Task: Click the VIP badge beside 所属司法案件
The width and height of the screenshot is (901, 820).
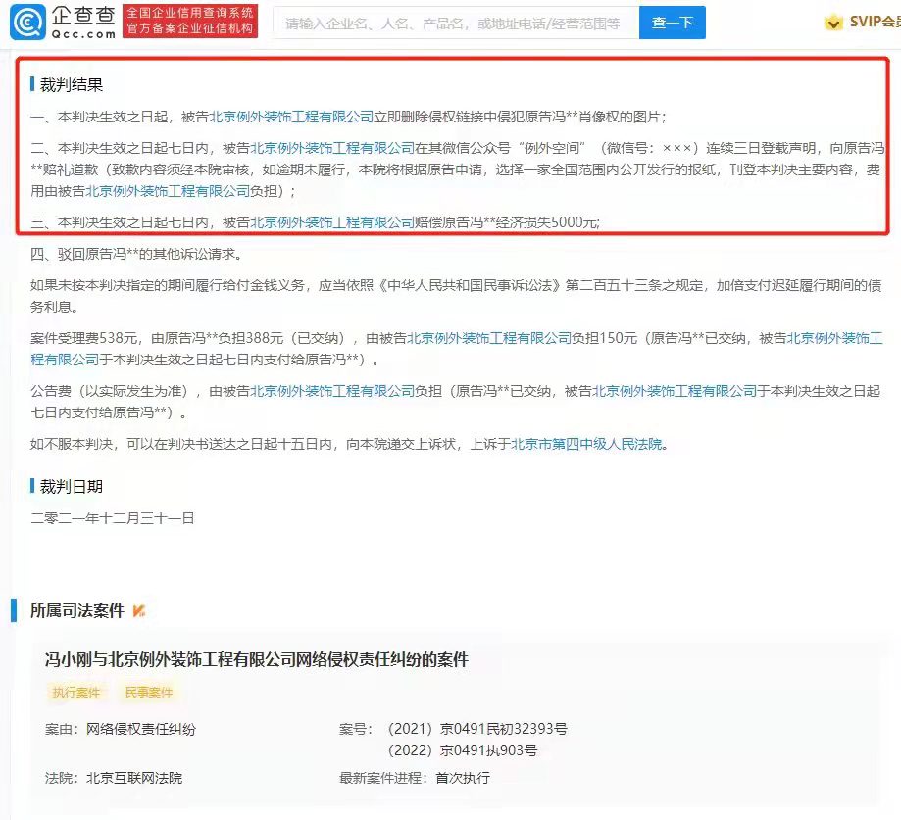Action: [x=139, y=610]
